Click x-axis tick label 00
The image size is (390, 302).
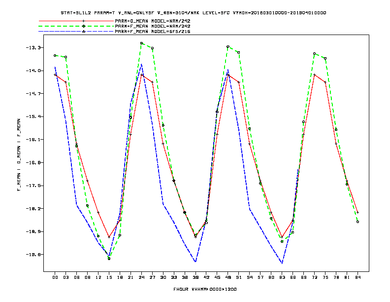(55, 277)
